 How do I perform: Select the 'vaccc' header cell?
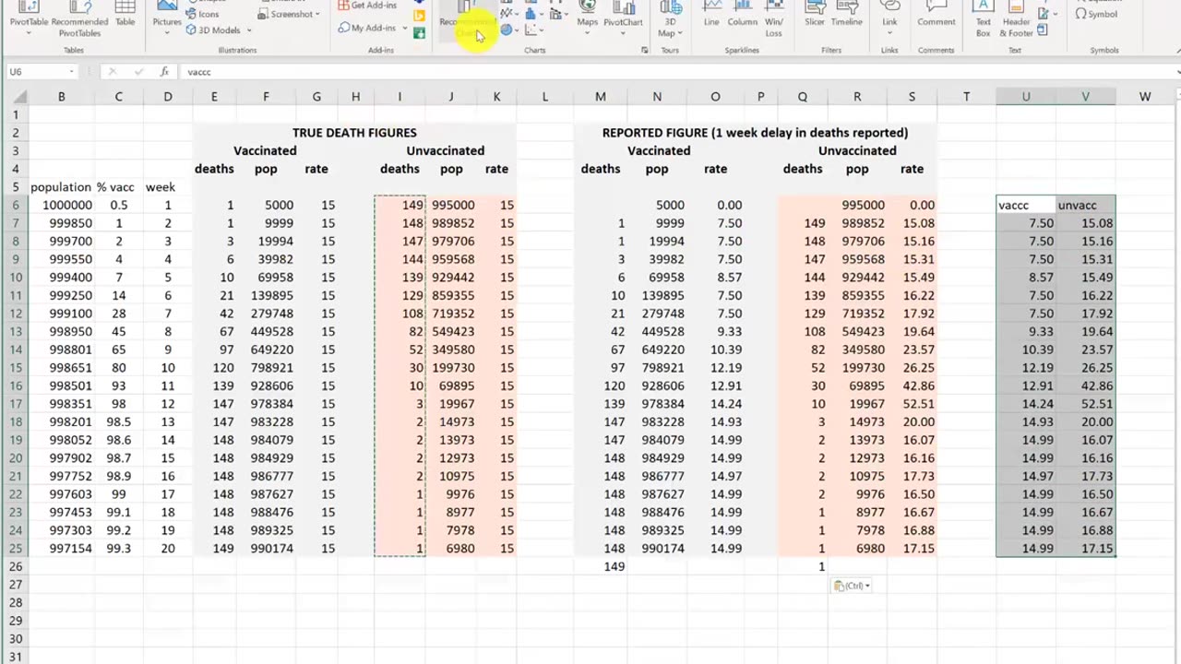[1025, 205]
